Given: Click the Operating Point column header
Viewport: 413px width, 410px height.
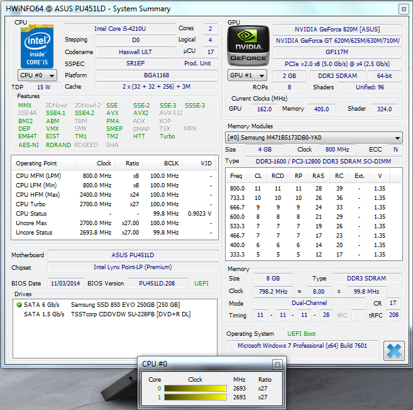Looking at the screenshot, I should pyautogui.click(x=43, y=163).
